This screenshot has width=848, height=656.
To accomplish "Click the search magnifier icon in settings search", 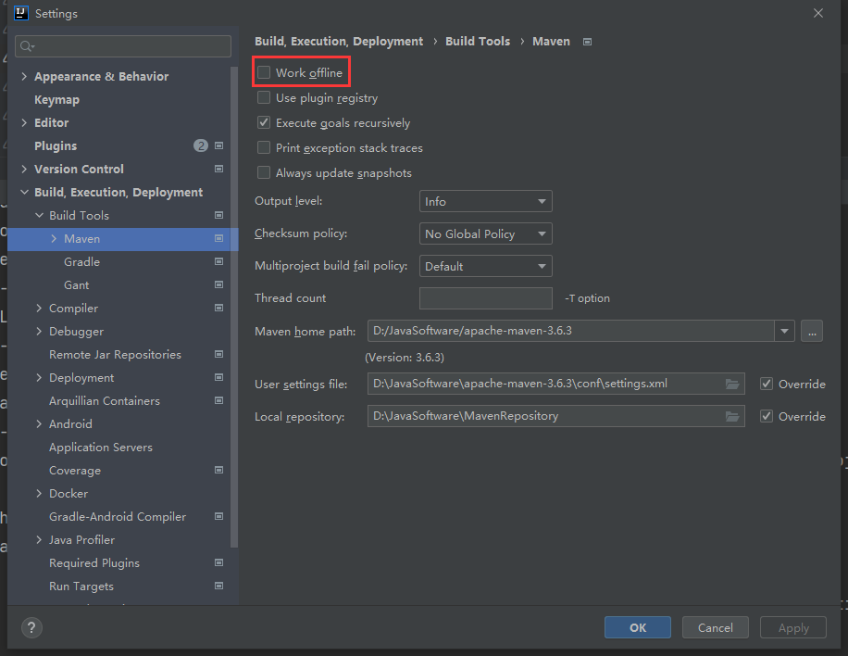I will click(27, 46).
